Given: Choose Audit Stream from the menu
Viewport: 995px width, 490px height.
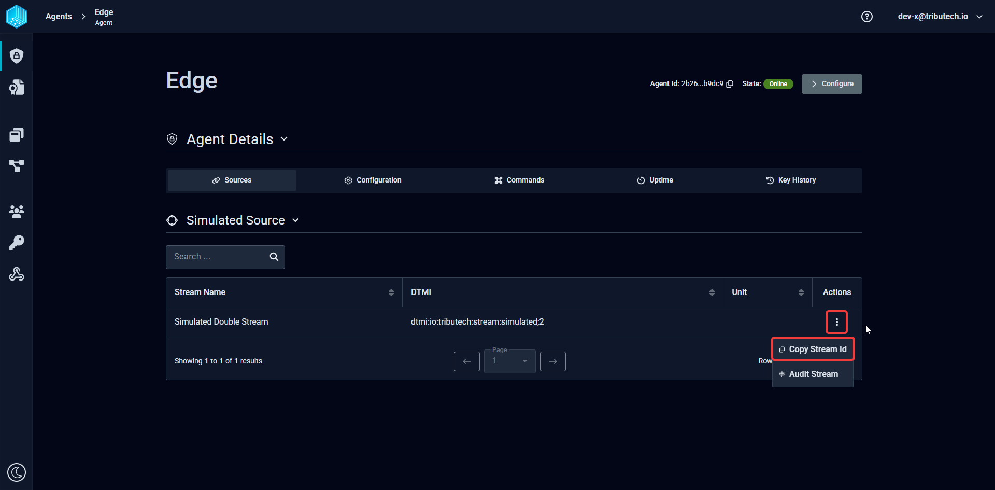Looking at the screenshot, I should [813, 374].
